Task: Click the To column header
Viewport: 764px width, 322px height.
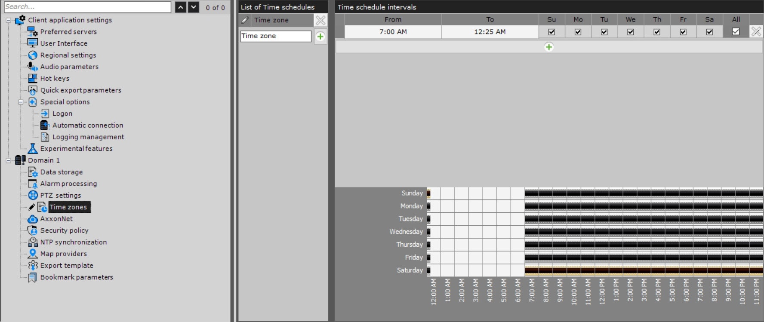Action: 490,19
